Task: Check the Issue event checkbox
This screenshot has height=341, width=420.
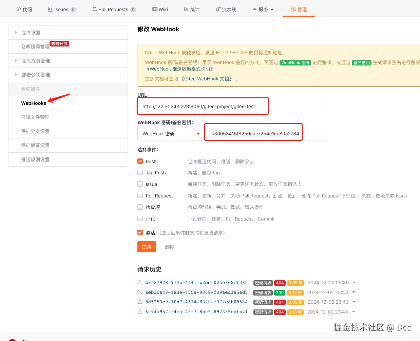Action: coord(140,184)
